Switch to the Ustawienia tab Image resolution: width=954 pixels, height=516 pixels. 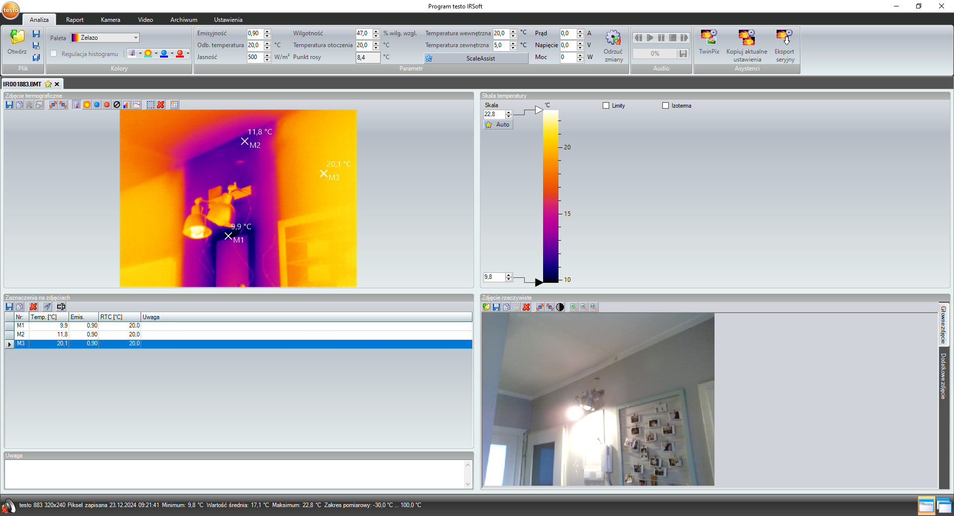coord(228,20)
